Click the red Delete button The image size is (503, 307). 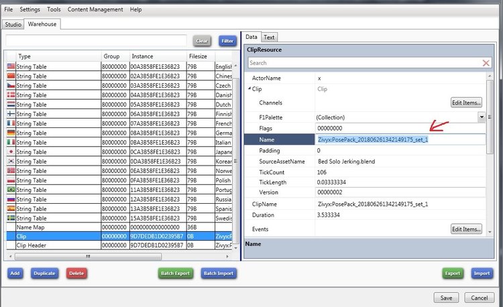click(76, 273)
